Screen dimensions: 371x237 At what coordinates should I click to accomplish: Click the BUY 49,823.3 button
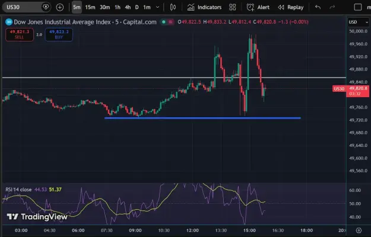[59, 34]
